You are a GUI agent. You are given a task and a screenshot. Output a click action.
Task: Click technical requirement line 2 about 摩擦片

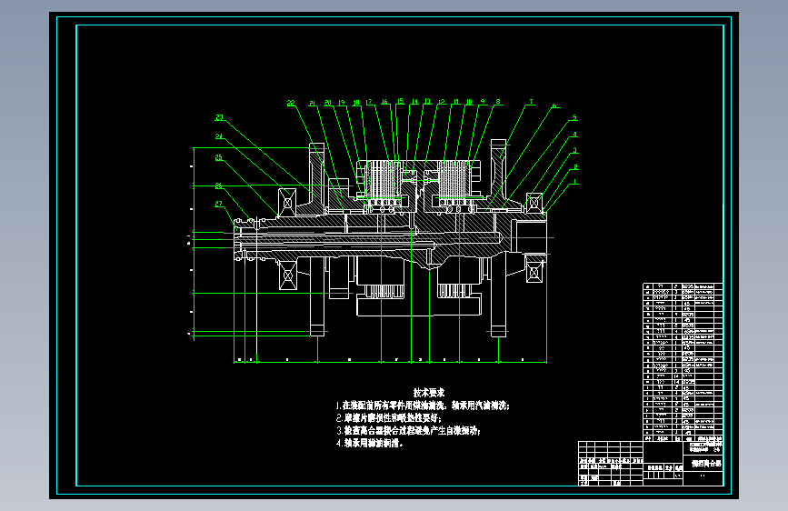(388, 418)
